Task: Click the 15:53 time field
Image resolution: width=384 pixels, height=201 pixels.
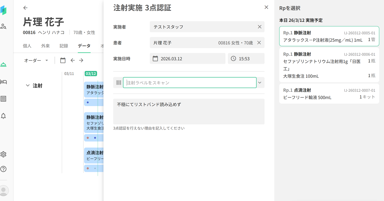Action: pyautogui.click(x=246, y=59)
